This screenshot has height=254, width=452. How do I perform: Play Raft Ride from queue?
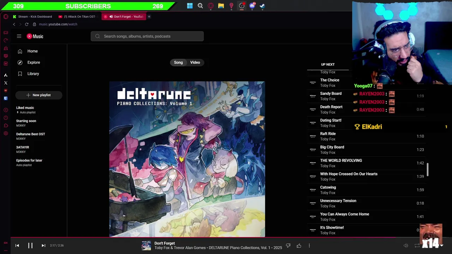pos(366,136)
